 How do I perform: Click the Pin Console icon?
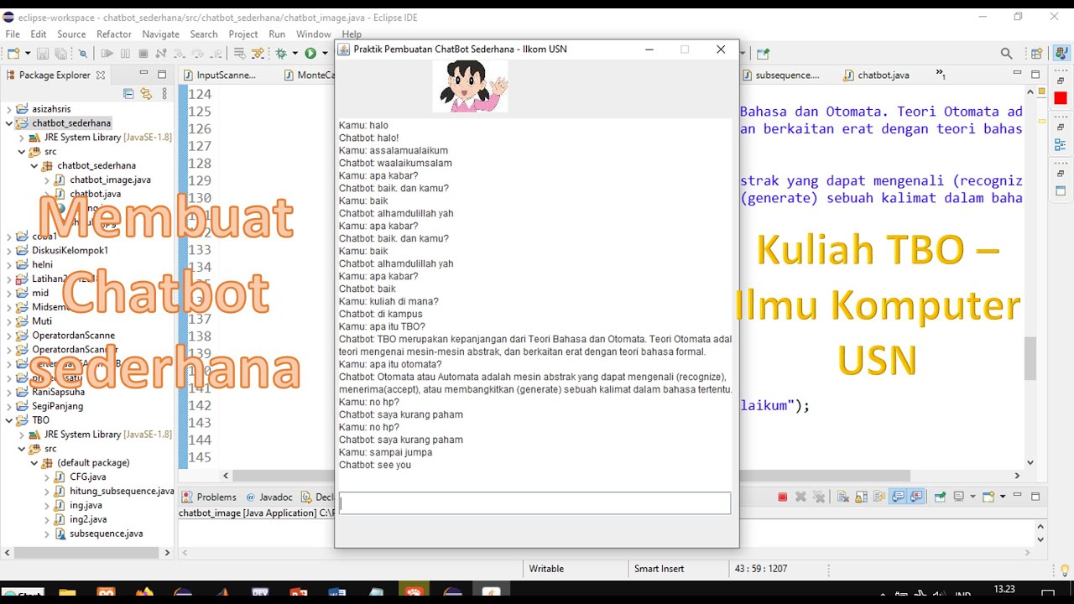coord(941,497)
